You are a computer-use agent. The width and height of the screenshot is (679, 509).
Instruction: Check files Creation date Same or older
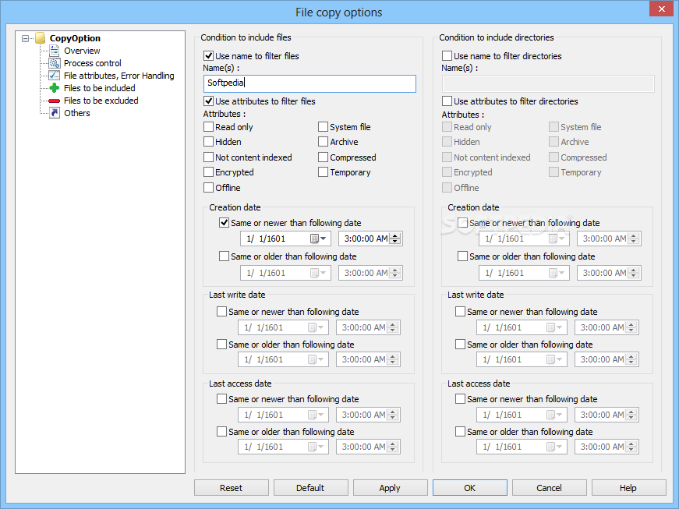[x=224, y=256]
